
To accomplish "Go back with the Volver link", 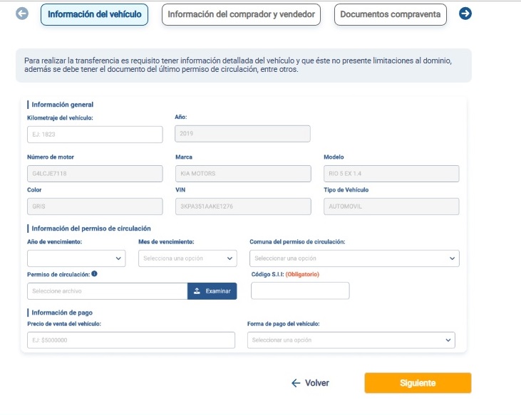I will pyautogui.click(x=311, y=383).
